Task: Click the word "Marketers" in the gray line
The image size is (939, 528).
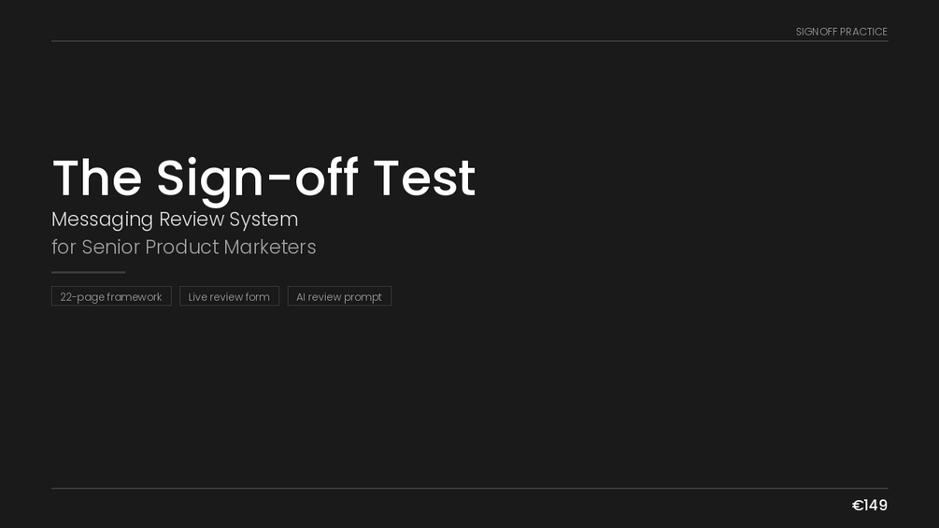Action: click(x=270, y=247)
